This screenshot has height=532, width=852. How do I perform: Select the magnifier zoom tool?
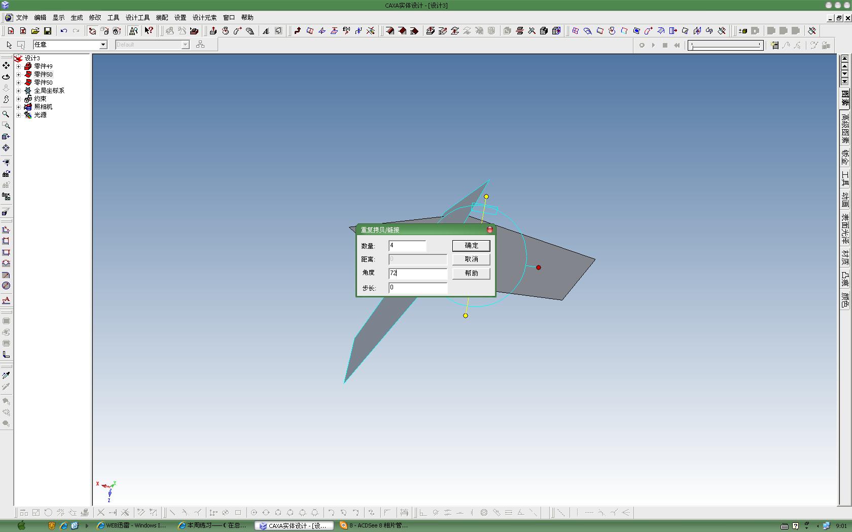coord(6,114)
